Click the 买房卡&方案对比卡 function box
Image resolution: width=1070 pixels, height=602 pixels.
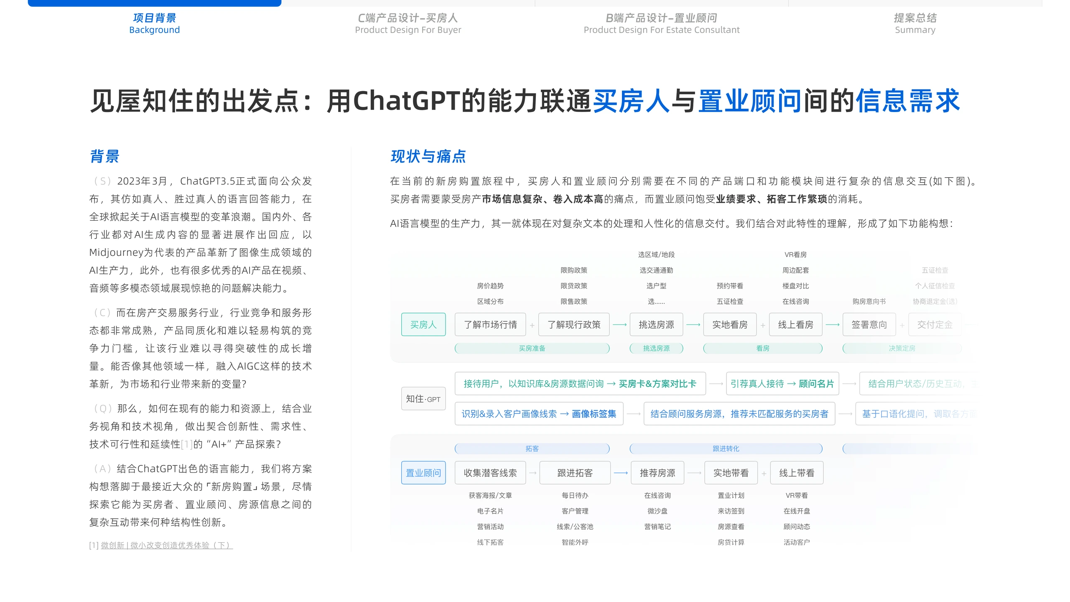[x=580, y=384]
